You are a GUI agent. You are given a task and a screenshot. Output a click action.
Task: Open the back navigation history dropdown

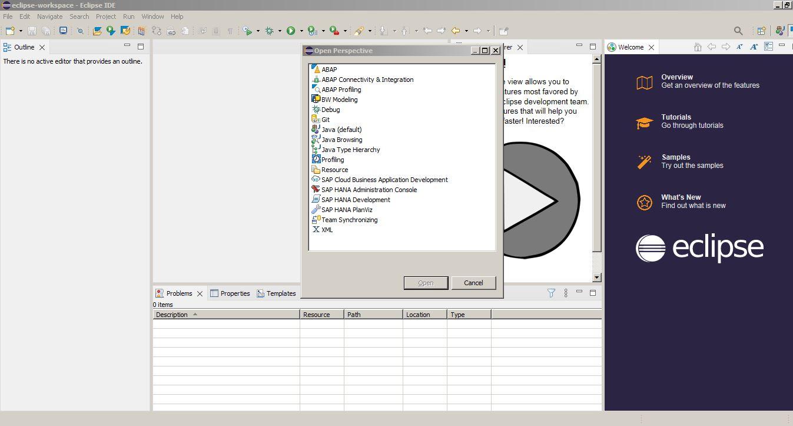coord(466,31)
